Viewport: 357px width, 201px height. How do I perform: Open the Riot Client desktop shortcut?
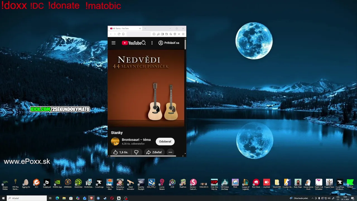click(x=256, y=184)
